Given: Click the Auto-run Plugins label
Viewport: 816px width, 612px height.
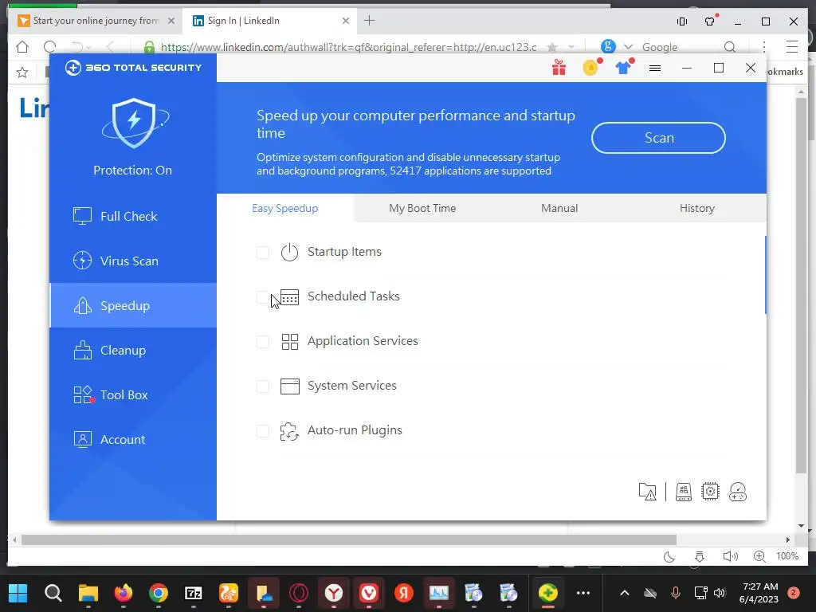Looking at the screenshot, I should click(x=355, y=430).
